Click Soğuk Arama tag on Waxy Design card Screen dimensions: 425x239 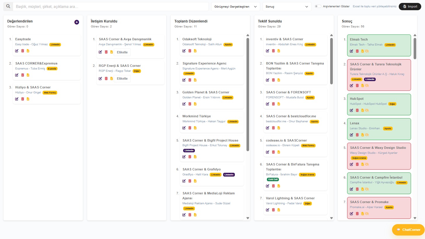click(359, 158)
